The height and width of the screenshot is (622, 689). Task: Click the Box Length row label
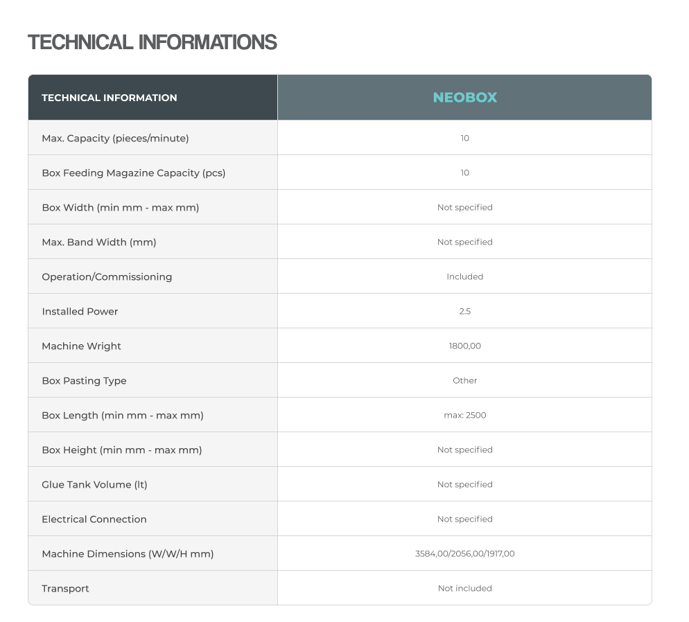123,415
